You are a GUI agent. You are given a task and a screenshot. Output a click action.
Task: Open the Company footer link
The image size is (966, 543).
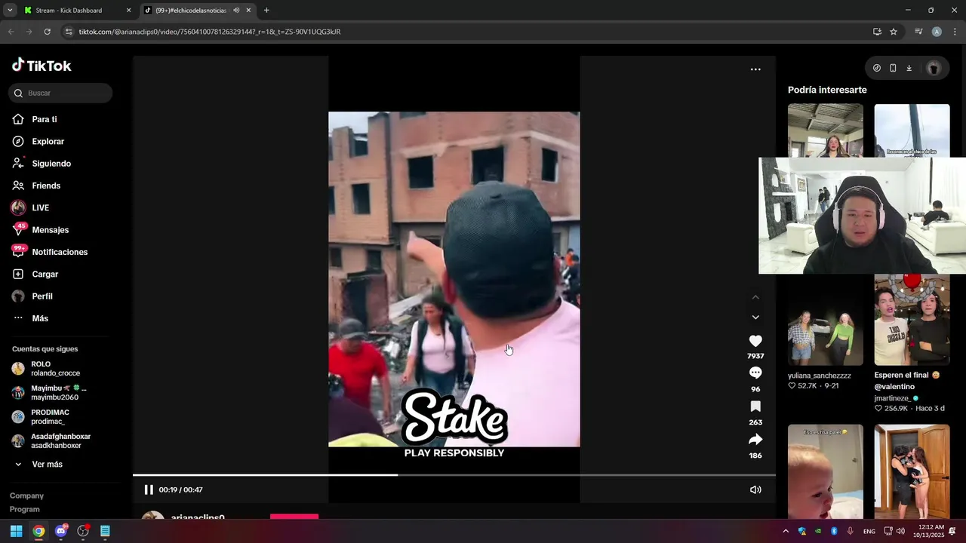point(26,495)
